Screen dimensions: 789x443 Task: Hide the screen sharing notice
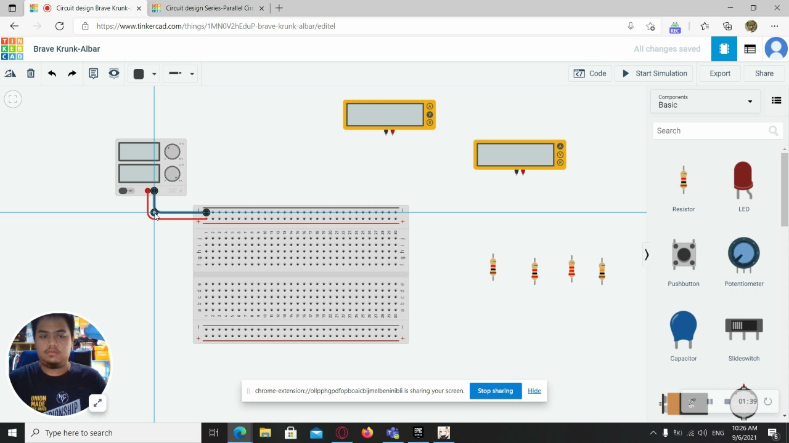click(x=534, y=391)
